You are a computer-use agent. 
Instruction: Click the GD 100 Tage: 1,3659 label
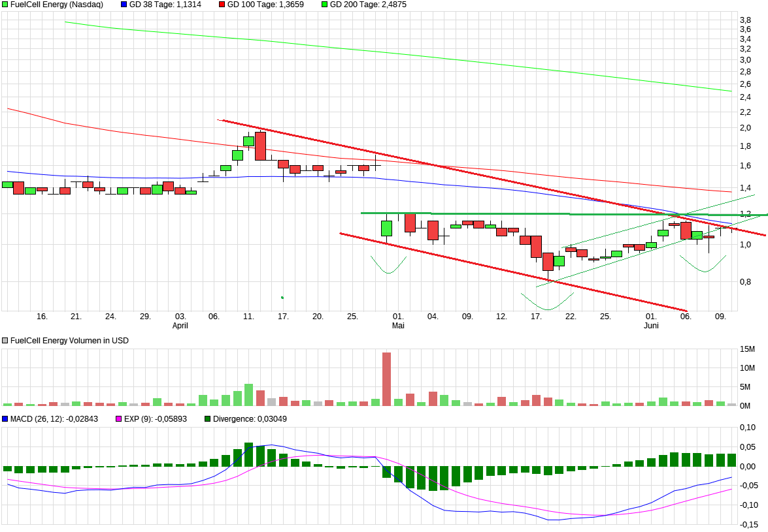coord(265,5)
